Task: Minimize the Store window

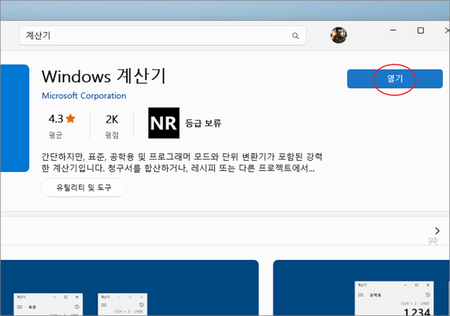Action: [x=394, y=31]
